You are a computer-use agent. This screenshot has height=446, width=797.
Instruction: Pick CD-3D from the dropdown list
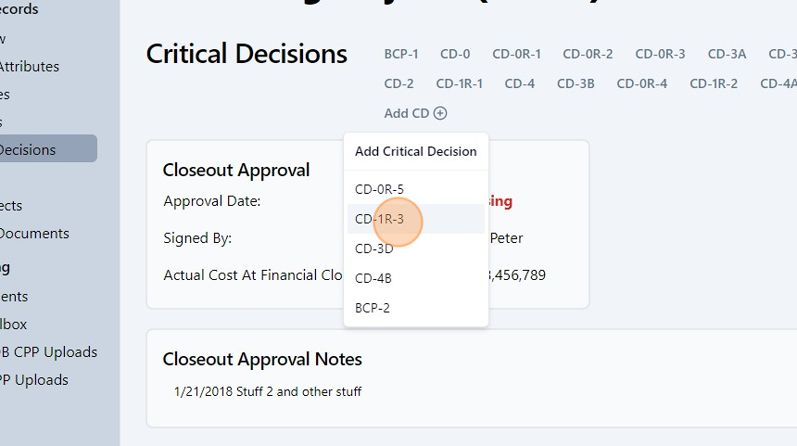click(374, 248)
